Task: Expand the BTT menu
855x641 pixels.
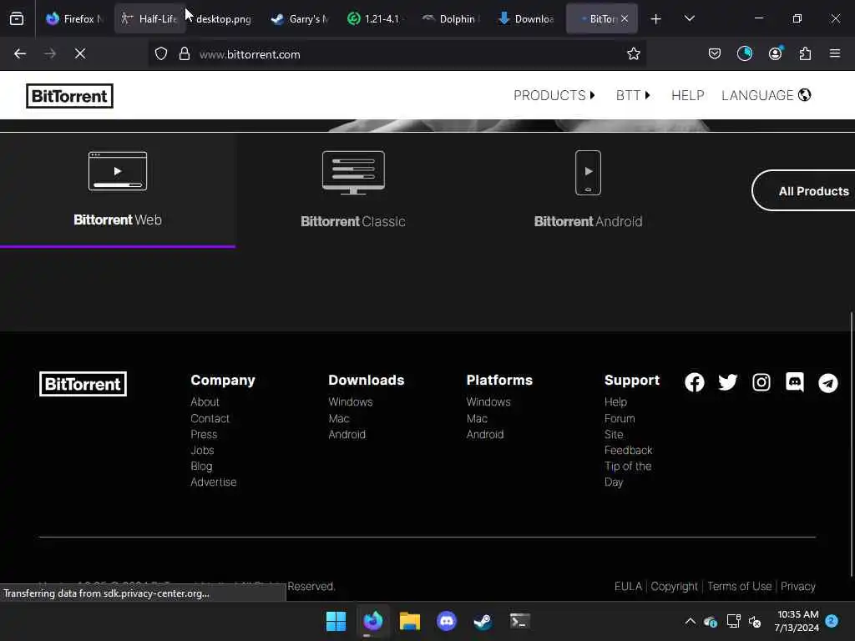Action: tap(633, 95)
